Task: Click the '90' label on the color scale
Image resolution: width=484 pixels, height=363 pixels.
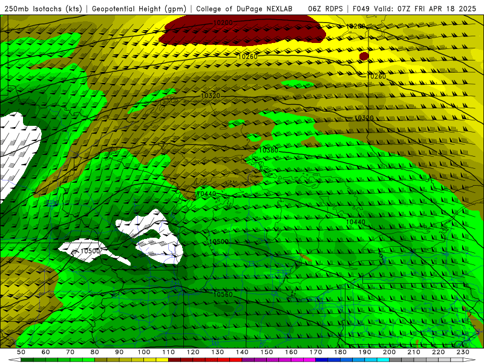Action: coord(119,352)
